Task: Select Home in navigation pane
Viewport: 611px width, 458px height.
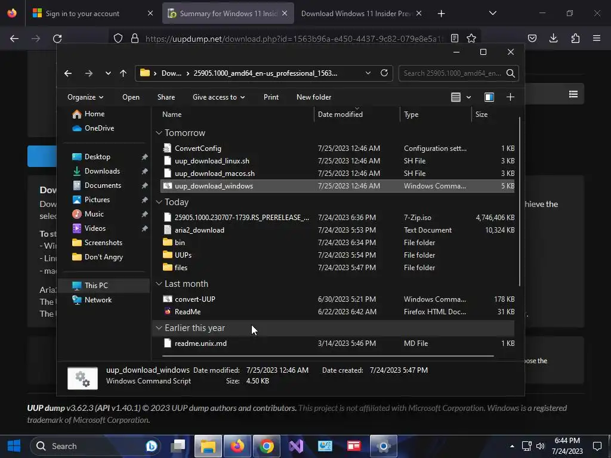Action: [94, 114]
